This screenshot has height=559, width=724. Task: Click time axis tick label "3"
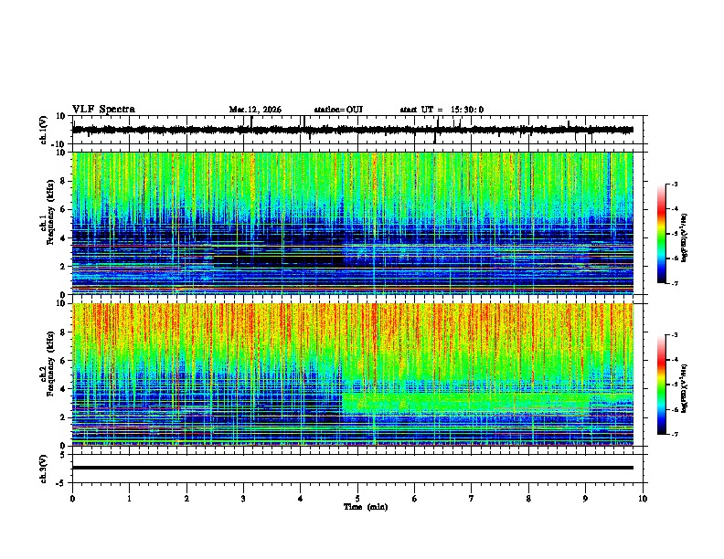243,499
